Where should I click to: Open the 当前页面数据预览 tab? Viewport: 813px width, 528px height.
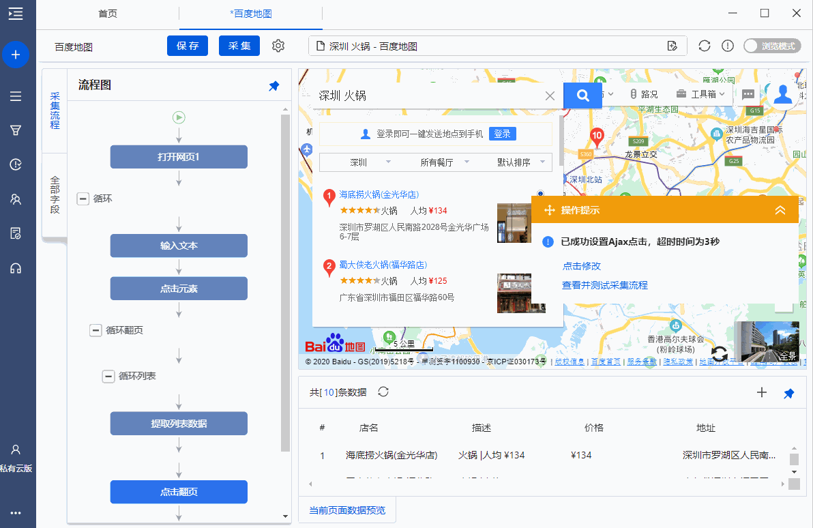tap(347, 510)
